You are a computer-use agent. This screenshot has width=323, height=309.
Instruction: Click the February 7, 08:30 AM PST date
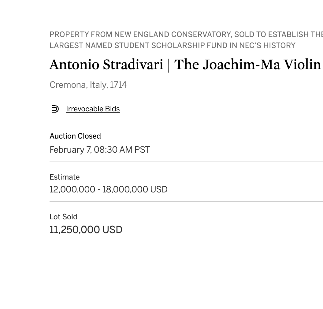(x=100, y=150)
